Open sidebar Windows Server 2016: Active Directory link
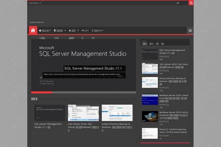This screenshot has width=221, height=147. click(x=173, y=115)
